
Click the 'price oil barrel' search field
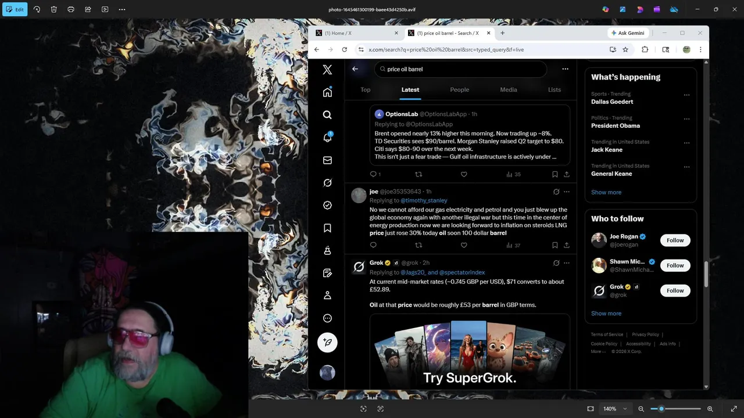point(460,69)
